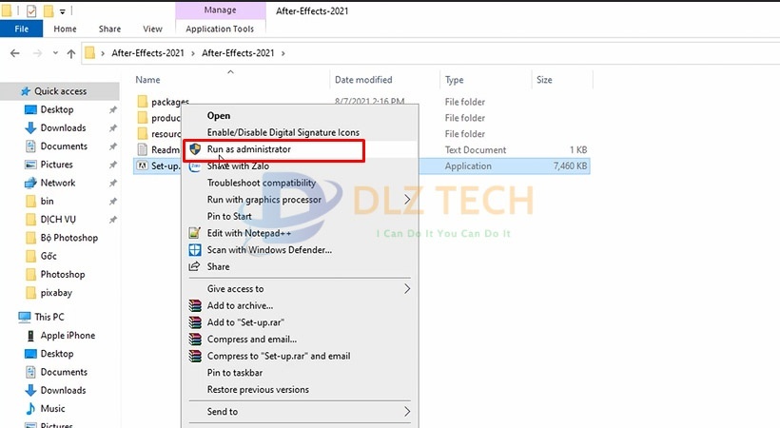Click the Windows Defender scan icon
The width and height of the screenshot is (780, 428).
point(195,250)
